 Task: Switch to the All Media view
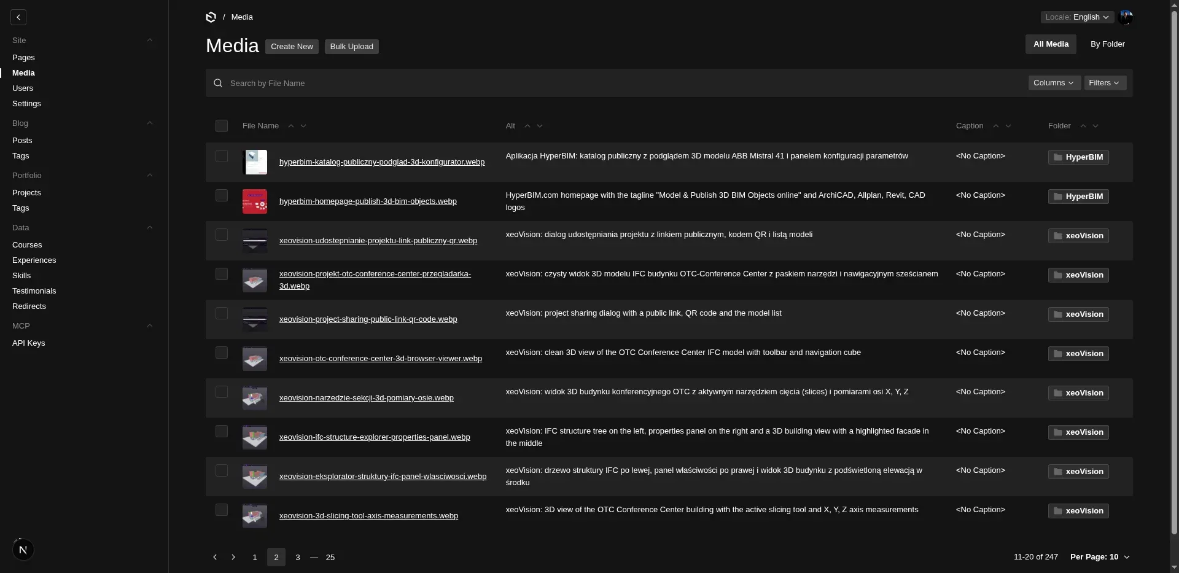(x=1051, y=44)
